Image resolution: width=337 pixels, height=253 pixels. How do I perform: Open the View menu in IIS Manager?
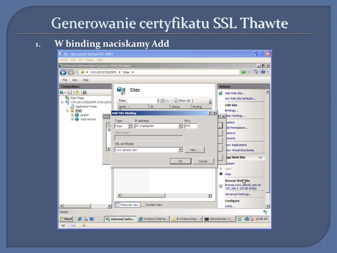(75, 80)
